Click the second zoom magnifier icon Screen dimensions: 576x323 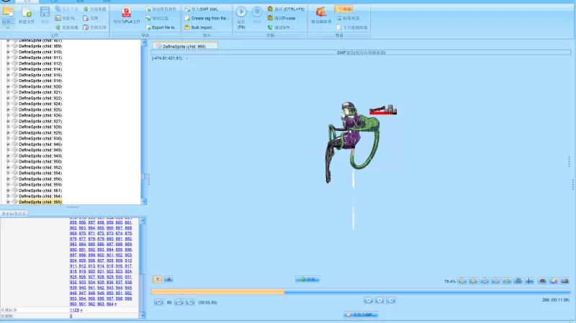click(x=474, y=281)
